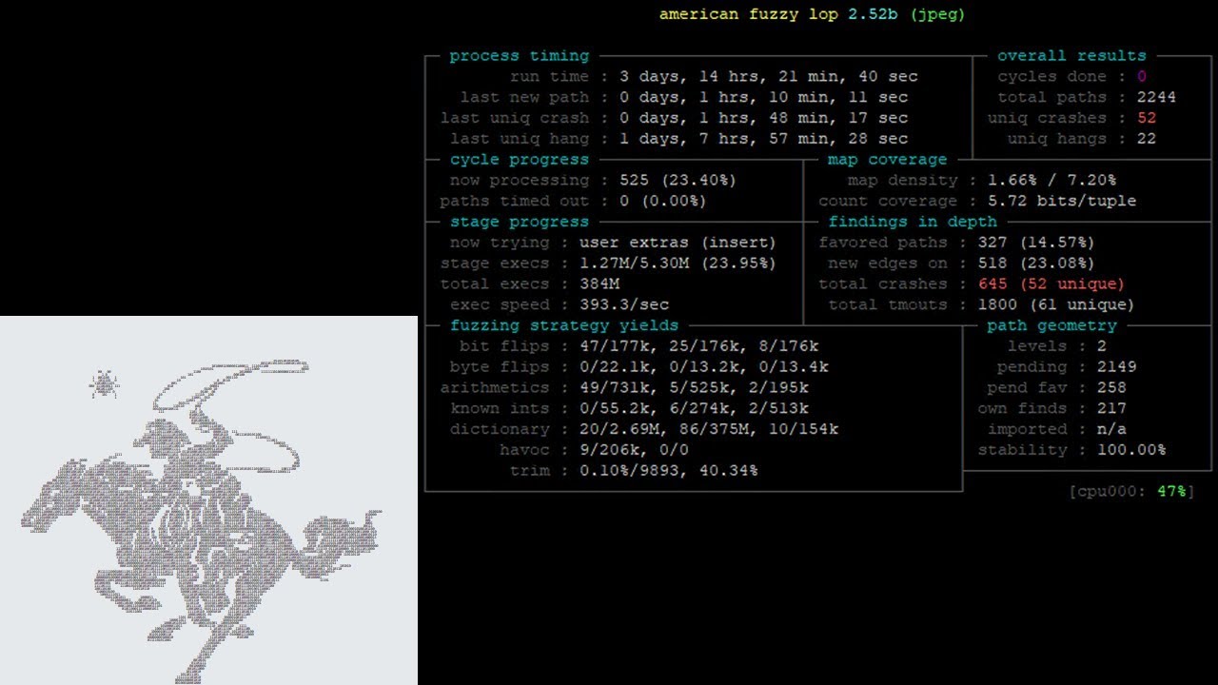Click the 'cycle progress' section header
This screenshot has height=685, width=1218.
519,160
